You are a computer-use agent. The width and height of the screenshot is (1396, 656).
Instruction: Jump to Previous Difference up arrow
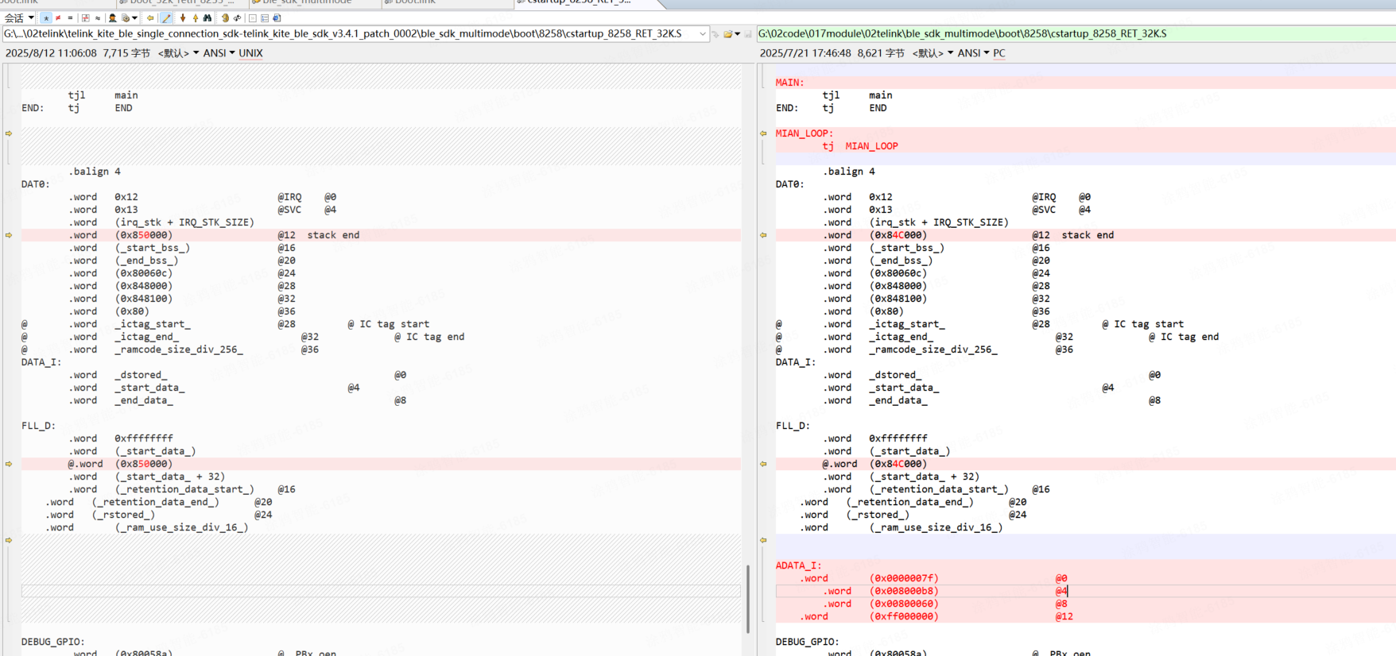click(195, 18)
